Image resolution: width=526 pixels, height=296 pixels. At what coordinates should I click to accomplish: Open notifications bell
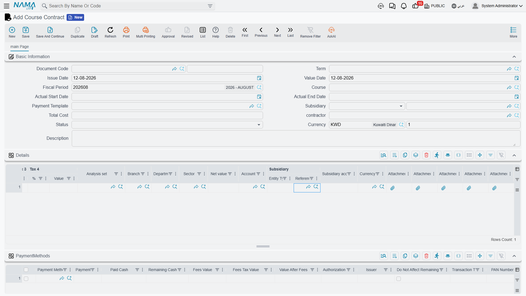coord(404,6)
